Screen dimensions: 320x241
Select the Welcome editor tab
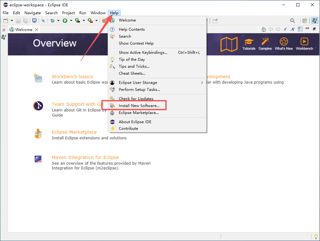point(24,29)
